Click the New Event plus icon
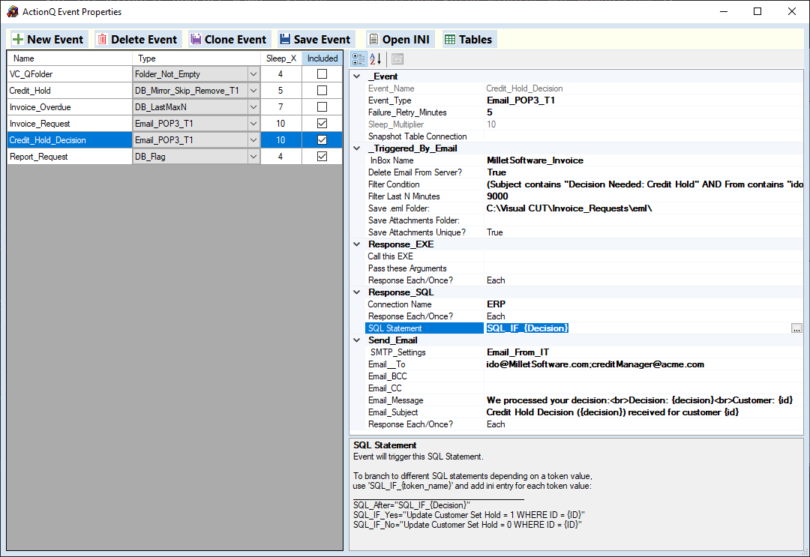The image size is (810, 557). click(x=18, y=39)
